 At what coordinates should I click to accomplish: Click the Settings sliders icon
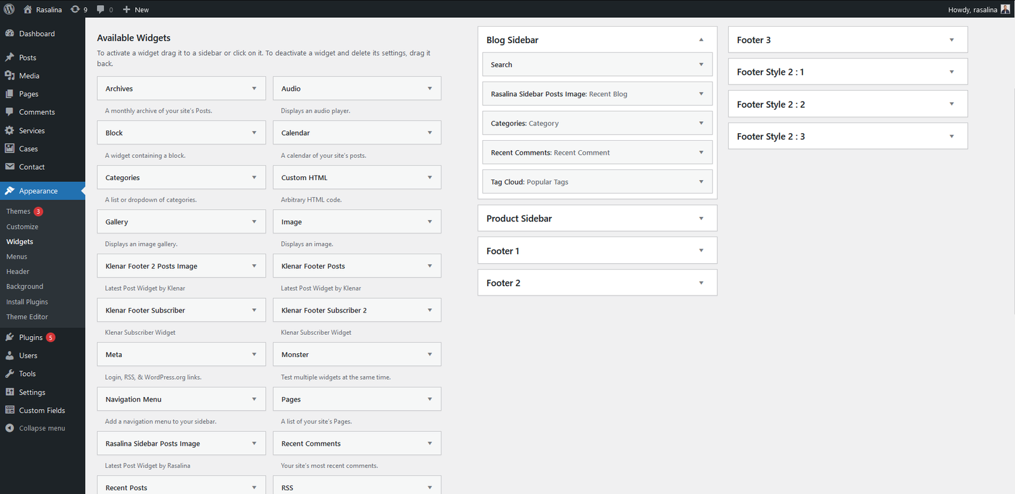[10, 392]
